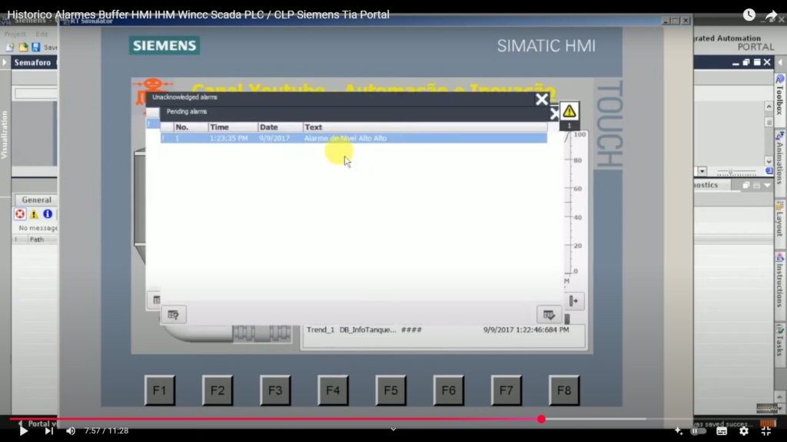Click the alarm info text button, bottom-left of Pending alarms
787x442 pixels.
click(174, 315)
